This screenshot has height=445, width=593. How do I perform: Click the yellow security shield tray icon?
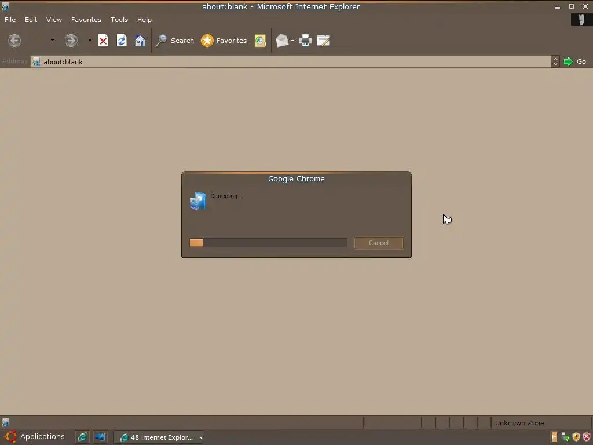tap(576, 437)
